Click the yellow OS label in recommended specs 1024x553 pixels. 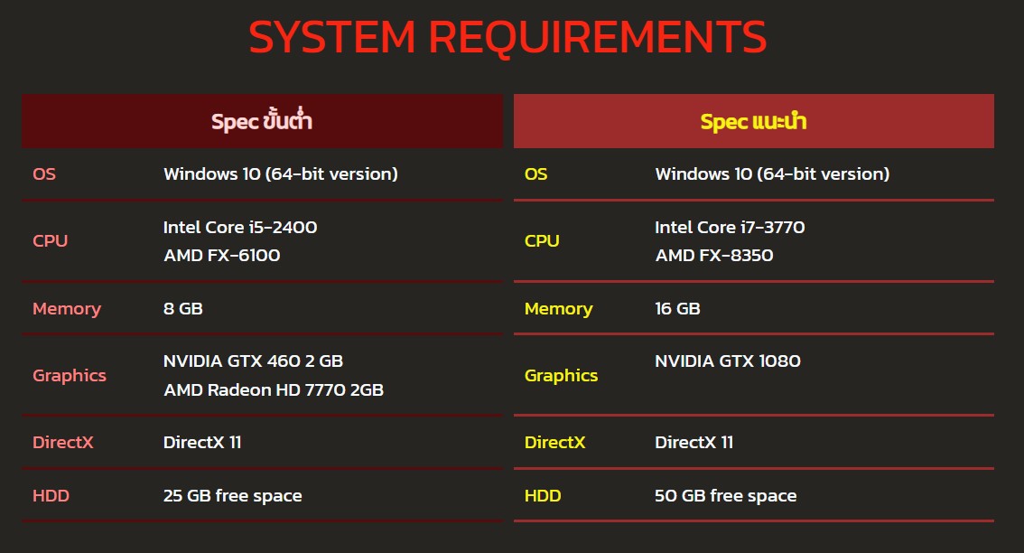[x=536, y=173]
